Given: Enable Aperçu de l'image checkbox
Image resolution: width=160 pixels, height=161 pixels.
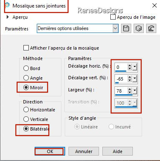Looking at the screenshot, I should click(x=113, y=17).
